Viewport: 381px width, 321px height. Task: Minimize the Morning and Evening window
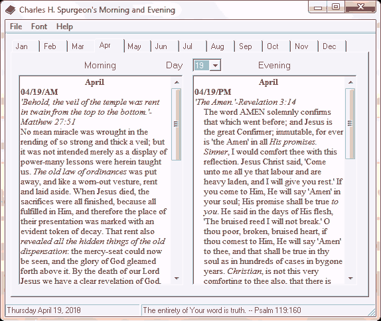(318, 7)
